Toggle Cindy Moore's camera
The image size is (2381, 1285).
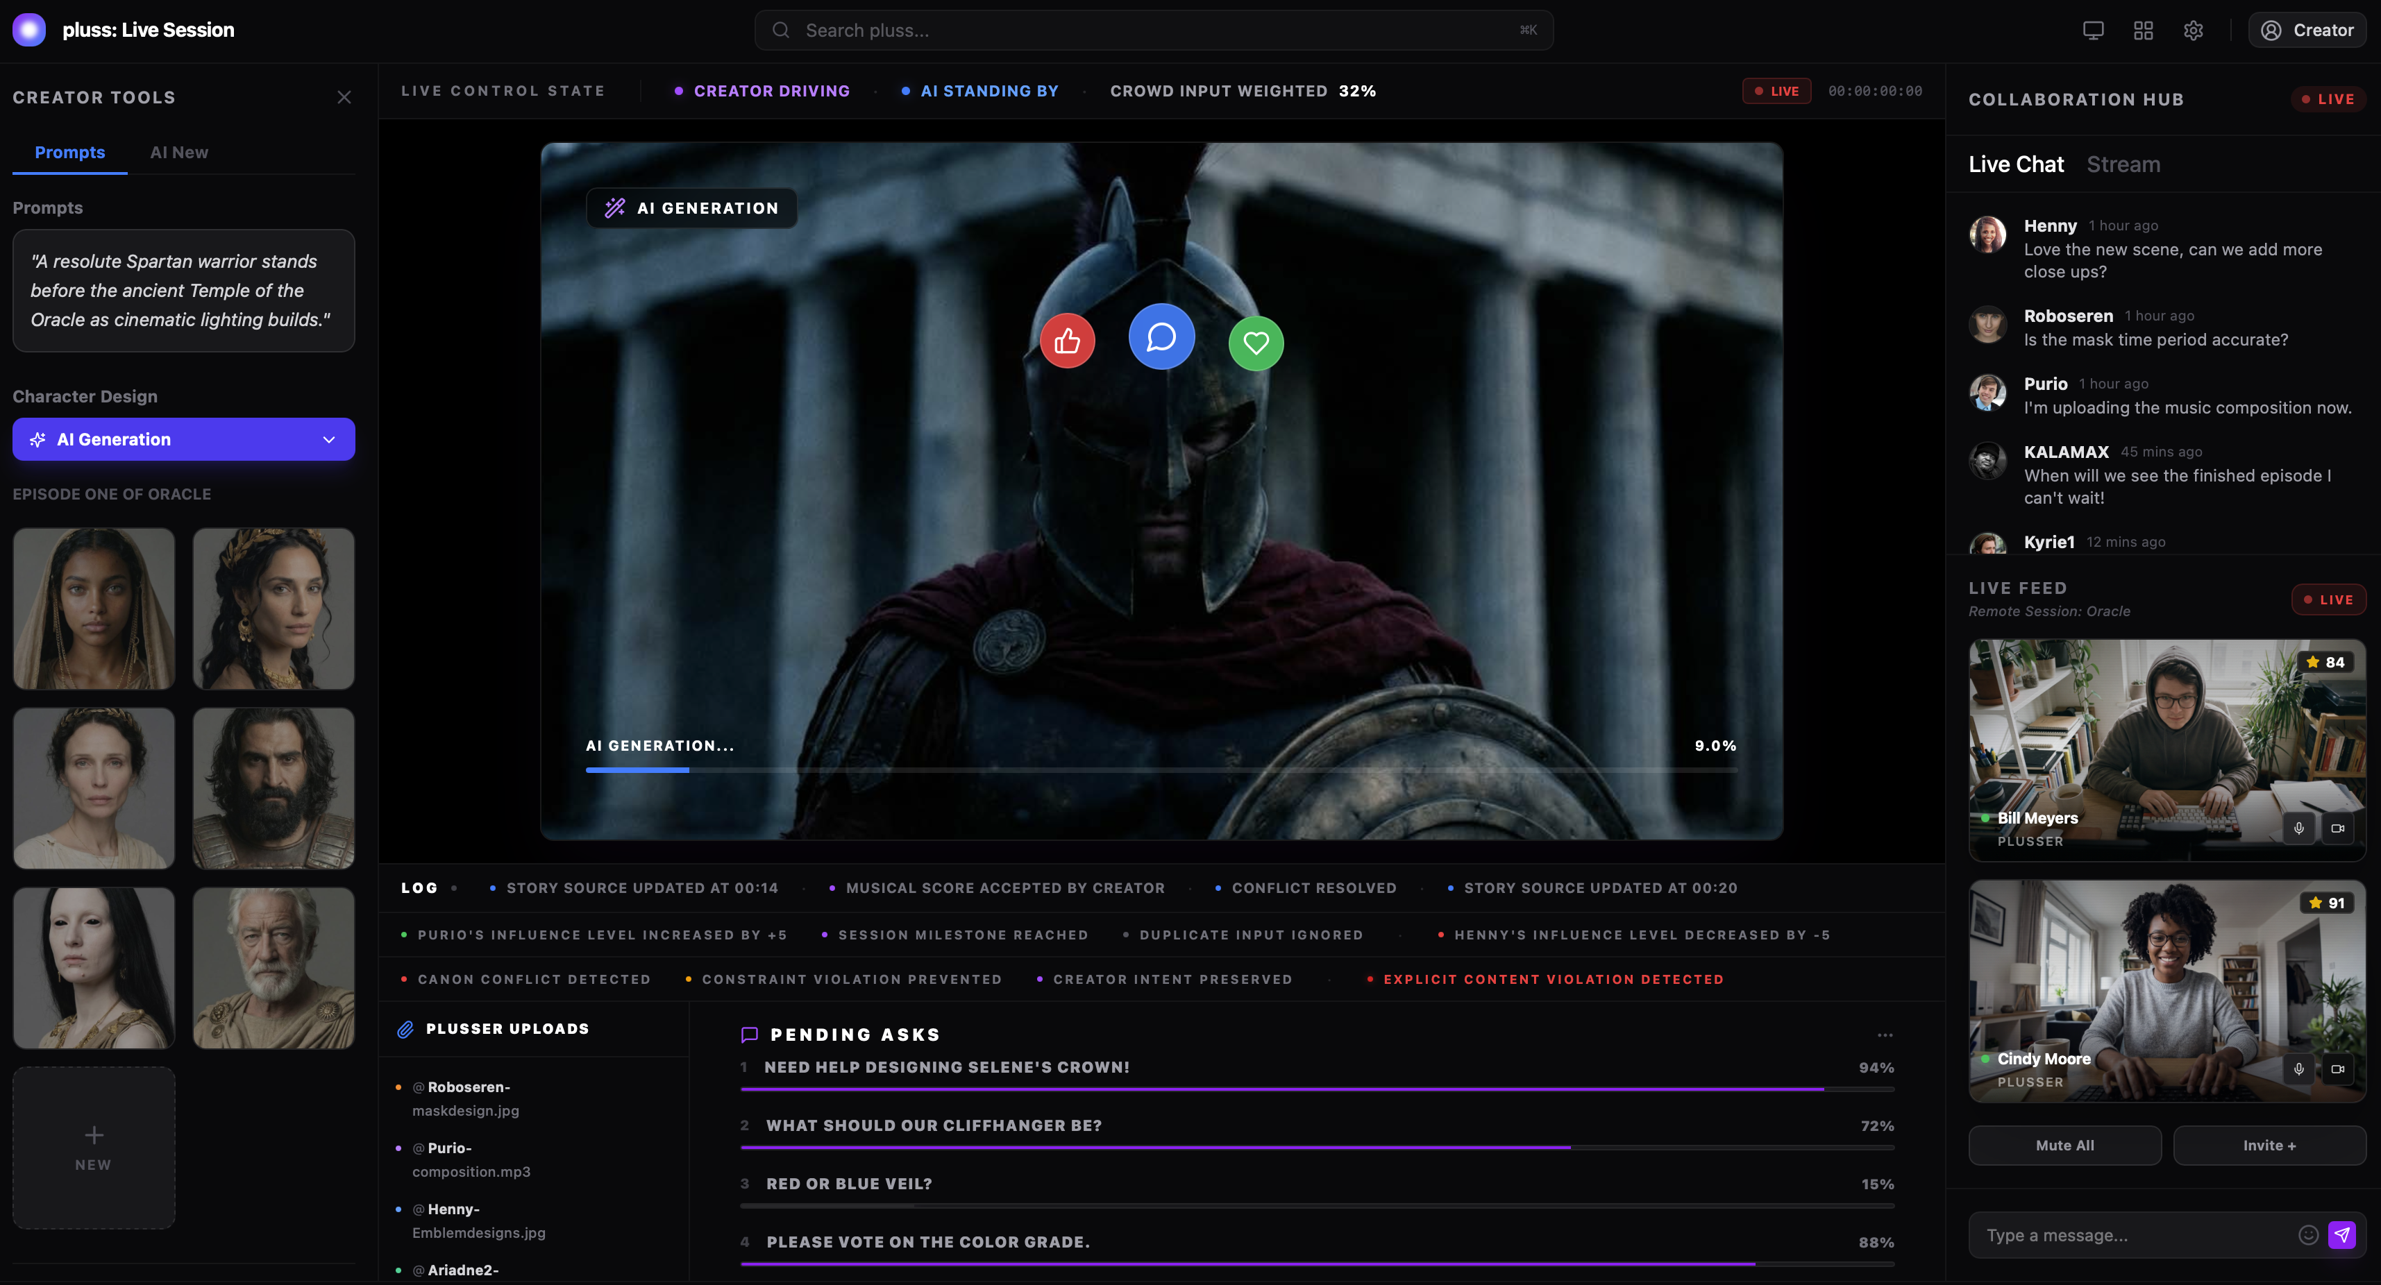tap(2337, 1069)
